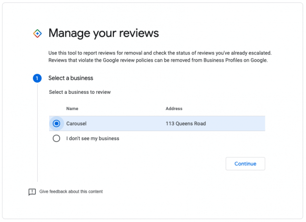The image size is (306, 222).
Task: Click the "Select a business" step heading
Action: [71, 78]
